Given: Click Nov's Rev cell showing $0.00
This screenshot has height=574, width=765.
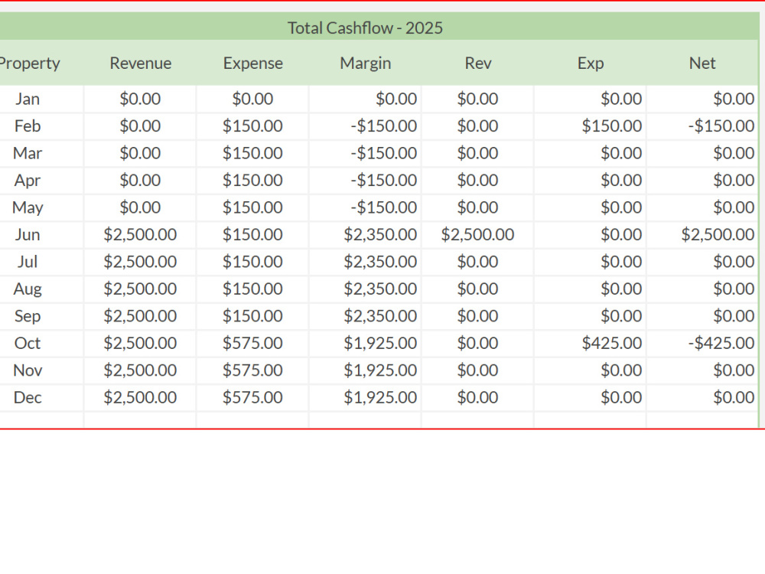Looking at the screenshot, I should point(477,370).
